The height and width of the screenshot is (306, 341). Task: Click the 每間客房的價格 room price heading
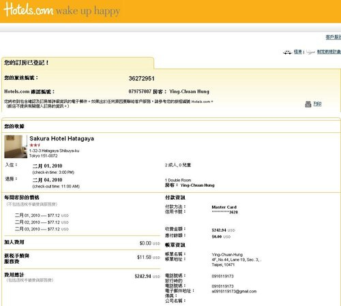(x=22, y=198)
